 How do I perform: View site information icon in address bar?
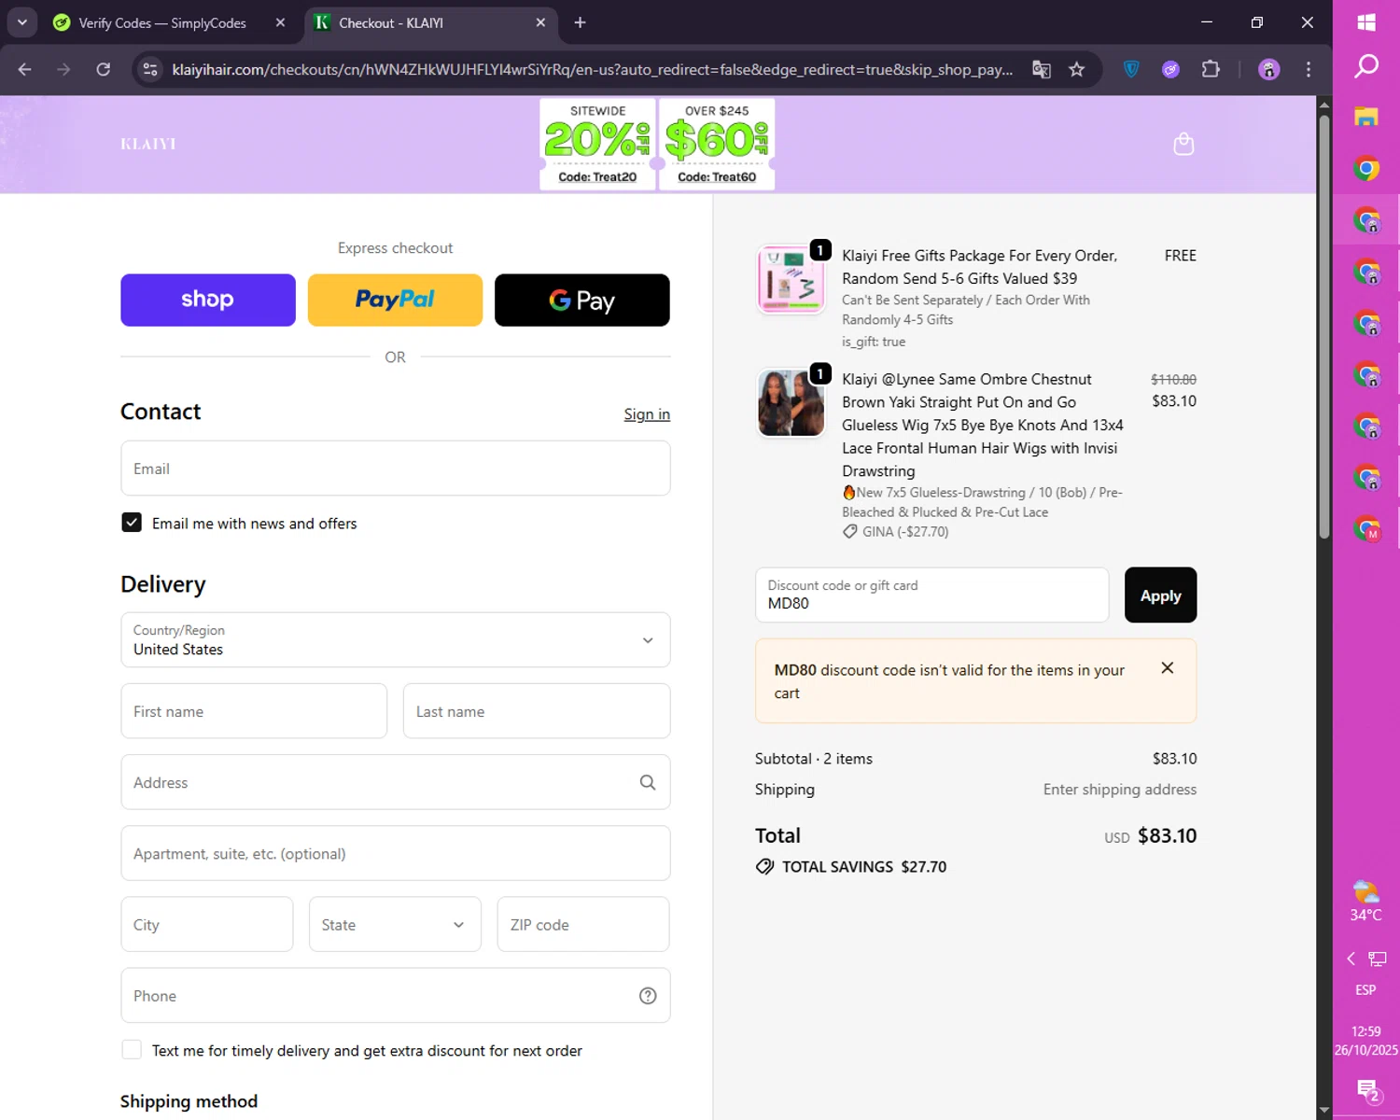pyautogui.click(x=149, y=69)
